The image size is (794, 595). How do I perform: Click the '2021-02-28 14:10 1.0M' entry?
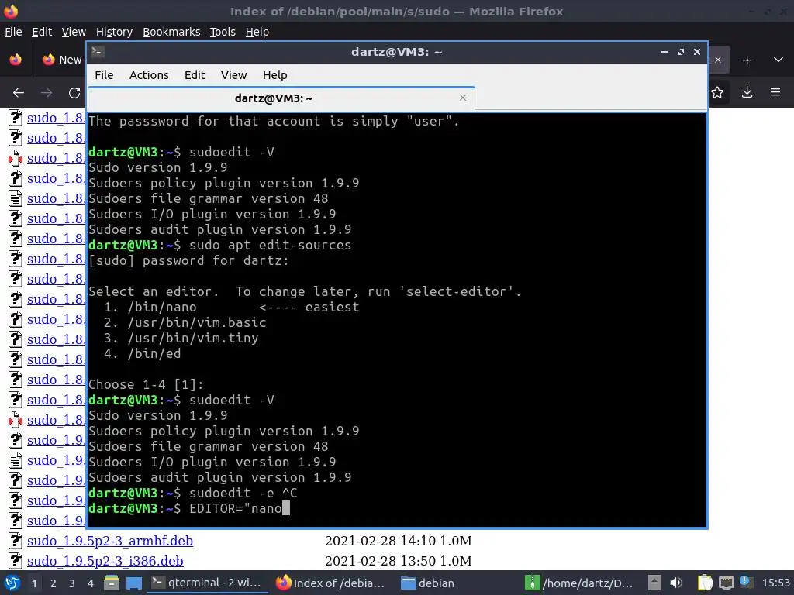(398, 541)
